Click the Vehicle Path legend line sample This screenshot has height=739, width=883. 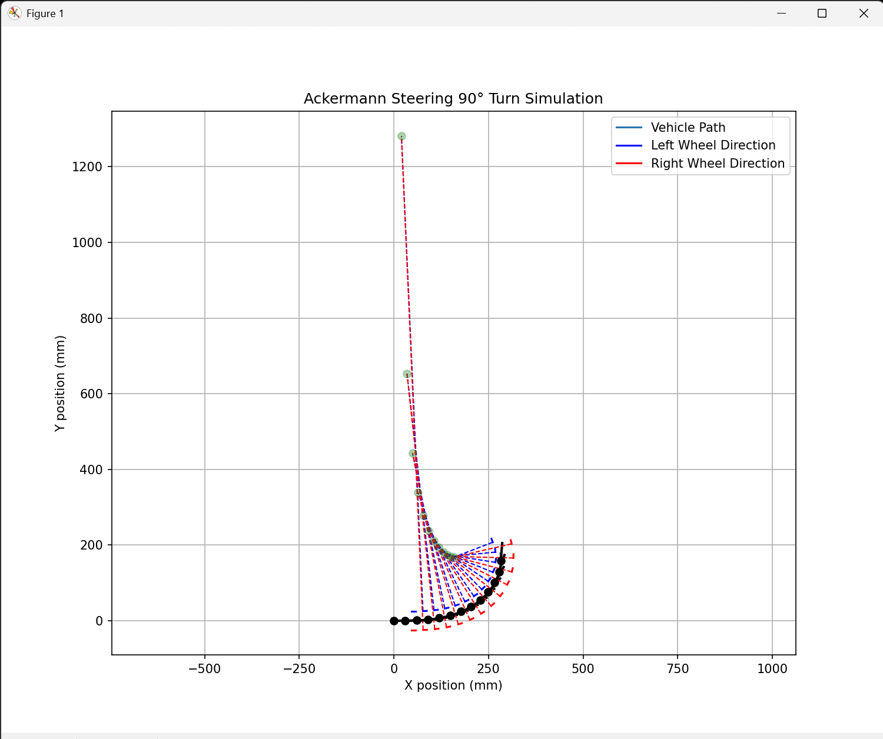pos(629,128)
